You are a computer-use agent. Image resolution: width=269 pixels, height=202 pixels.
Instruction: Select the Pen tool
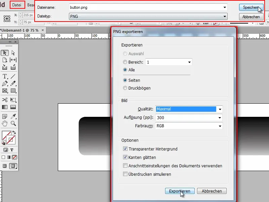(5, 83)
